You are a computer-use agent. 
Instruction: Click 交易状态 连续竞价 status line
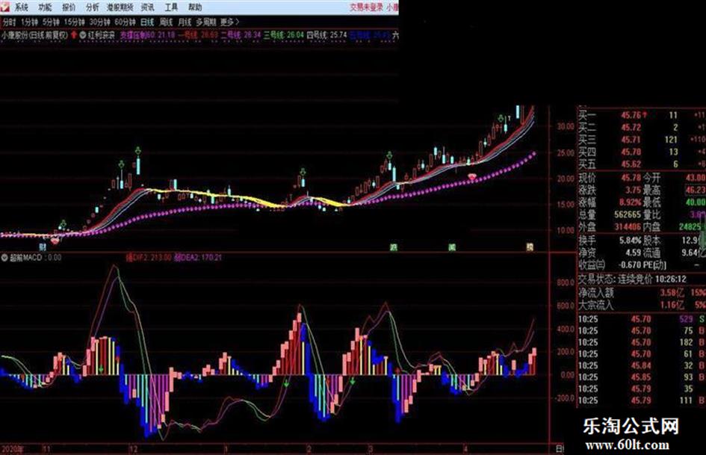[x=632, y=279]
